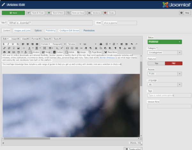Open the Language All dropdown
This screenshot has height=150, width=192.
[165, 85]
